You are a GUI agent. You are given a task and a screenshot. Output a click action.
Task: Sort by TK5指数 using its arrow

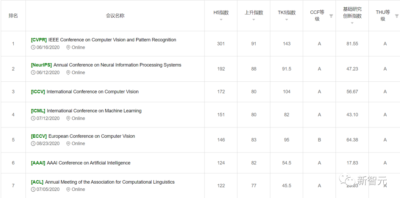(x=287, y=20)
